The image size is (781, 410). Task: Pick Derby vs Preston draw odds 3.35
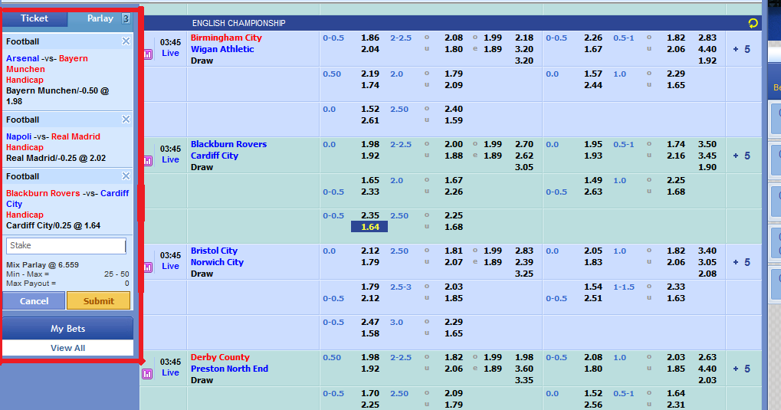(524, 381)
